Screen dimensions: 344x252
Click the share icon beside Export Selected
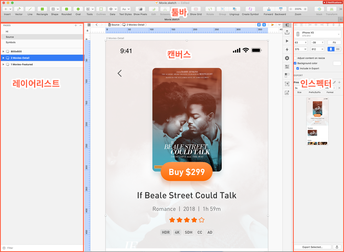pyautogui.click(x=337, y=247)
